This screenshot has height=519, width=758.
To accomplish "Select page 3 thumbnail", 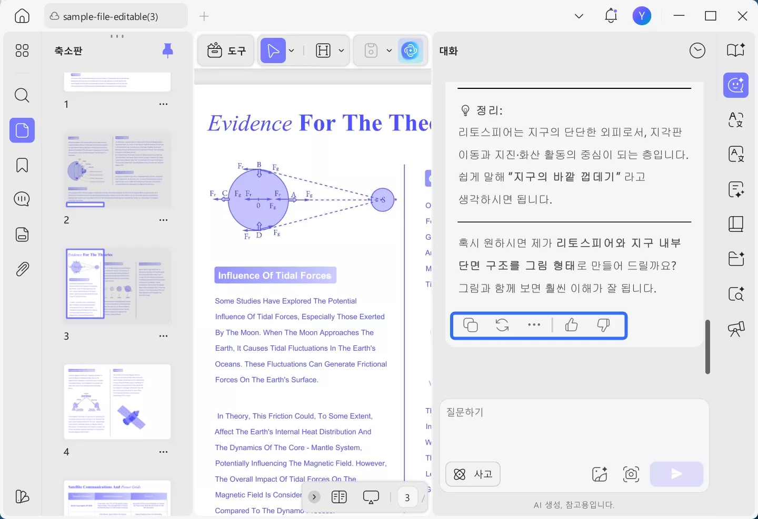I will point(117,285).
